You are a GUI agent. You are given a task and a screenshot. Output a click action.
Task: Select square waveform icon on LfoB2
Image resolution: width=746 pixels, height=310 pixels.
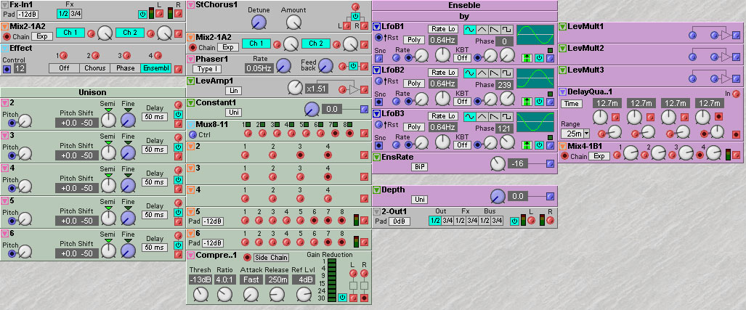pyautogui.click(x=507, y=73)
